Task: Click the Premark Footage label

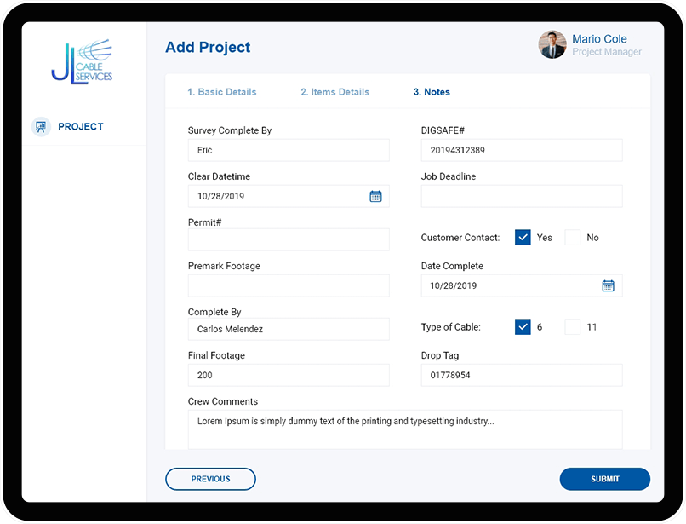Action: point(224,266)
